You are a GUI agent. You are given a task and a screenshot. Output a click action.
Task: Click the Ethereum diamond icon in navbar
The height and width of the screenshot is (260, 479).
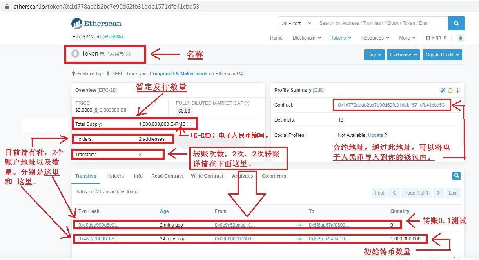461,38
